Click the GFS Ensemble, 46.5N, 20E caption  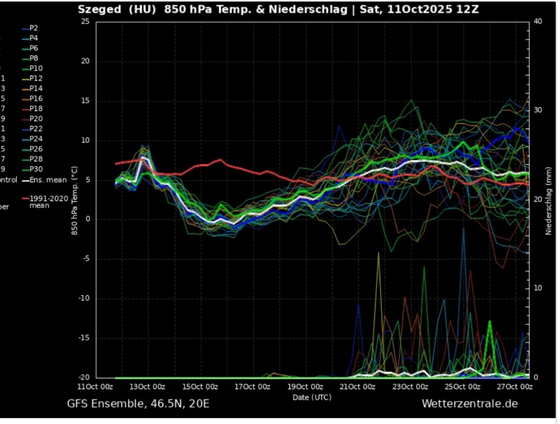(138, 404)
